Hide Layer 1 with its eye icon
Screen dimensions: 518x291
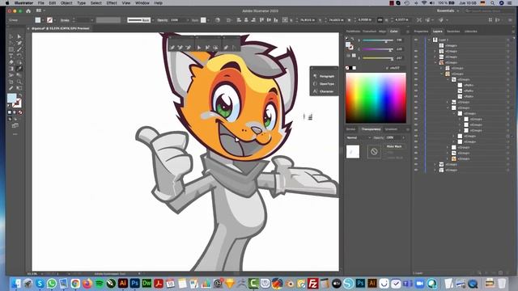[x=416, y=40]
